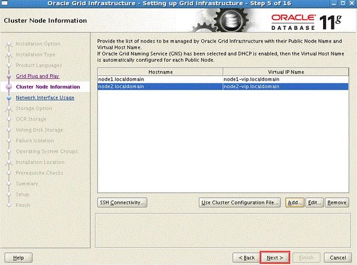
Task: Select the Cluster Node Information step
Action: (48, 87)
